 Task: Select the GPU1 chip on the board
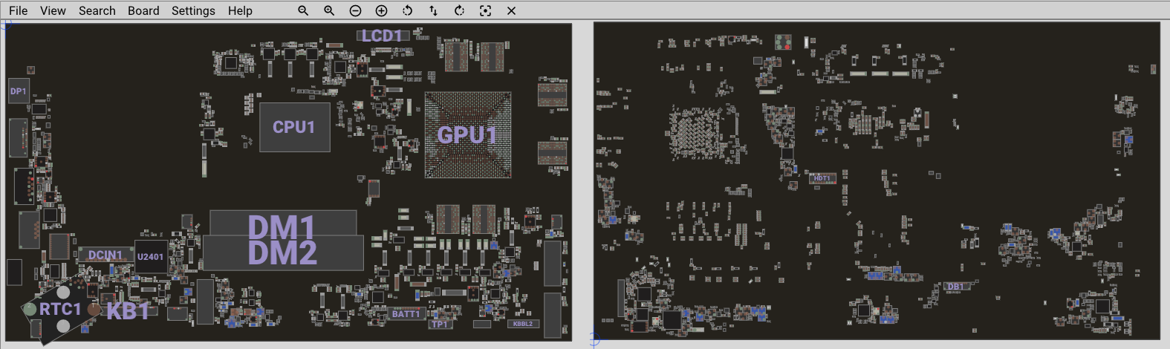(467, 134)
